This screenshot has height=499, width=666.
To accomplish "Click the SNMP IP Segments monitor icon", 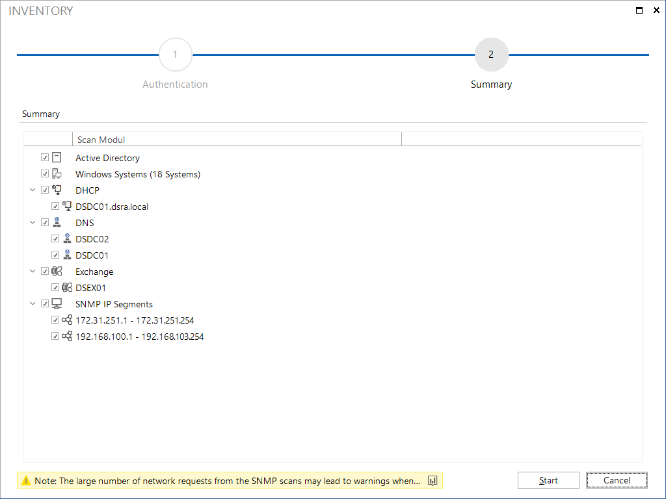I will (x=57, y=304).
